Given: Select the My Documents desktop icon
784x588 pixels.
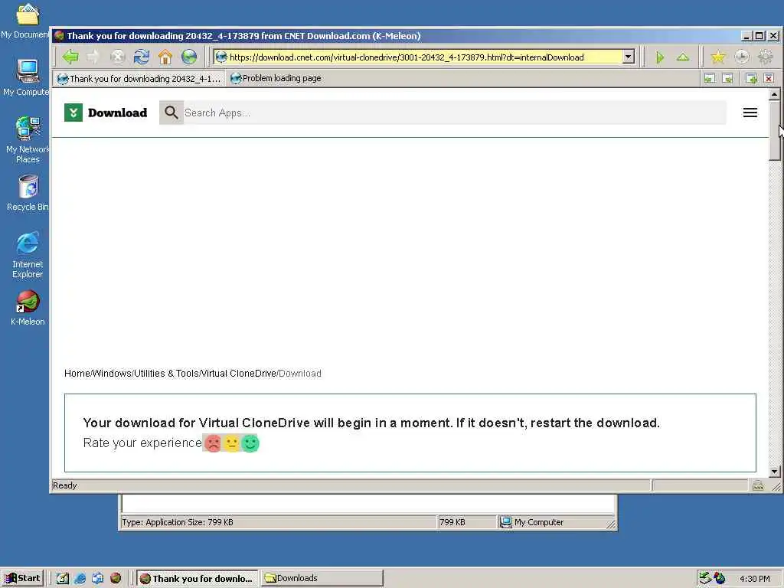Looking at the screenshot, I should tap(25, 21).
